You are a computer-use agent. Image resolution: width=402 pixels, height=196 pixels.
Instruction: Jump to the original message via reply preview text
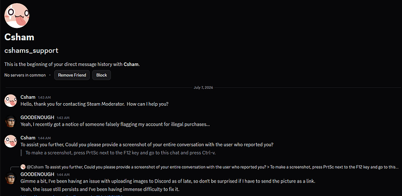221,166
